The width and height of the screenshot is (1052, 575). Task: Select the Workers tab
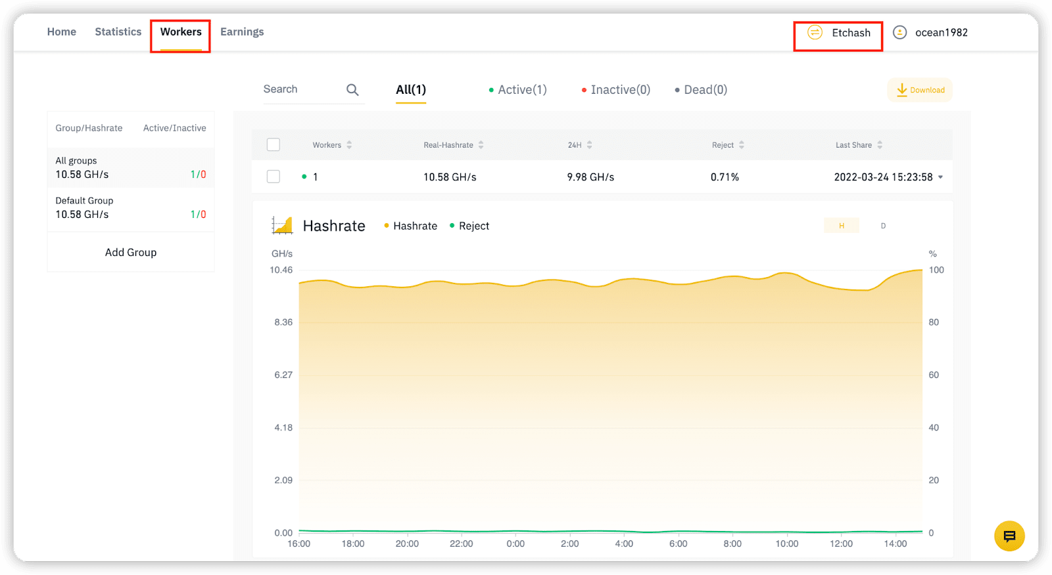tap(181, 32)
